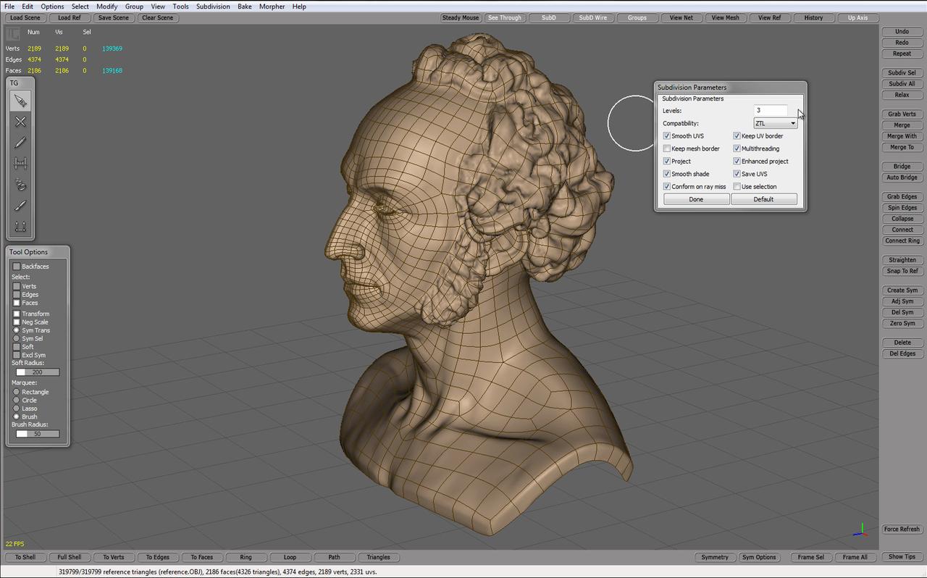Image resolution: width=927 pixels, height=578 pixels.
Task: Select the Lasso marquee radio button
Action: [17, 409]
